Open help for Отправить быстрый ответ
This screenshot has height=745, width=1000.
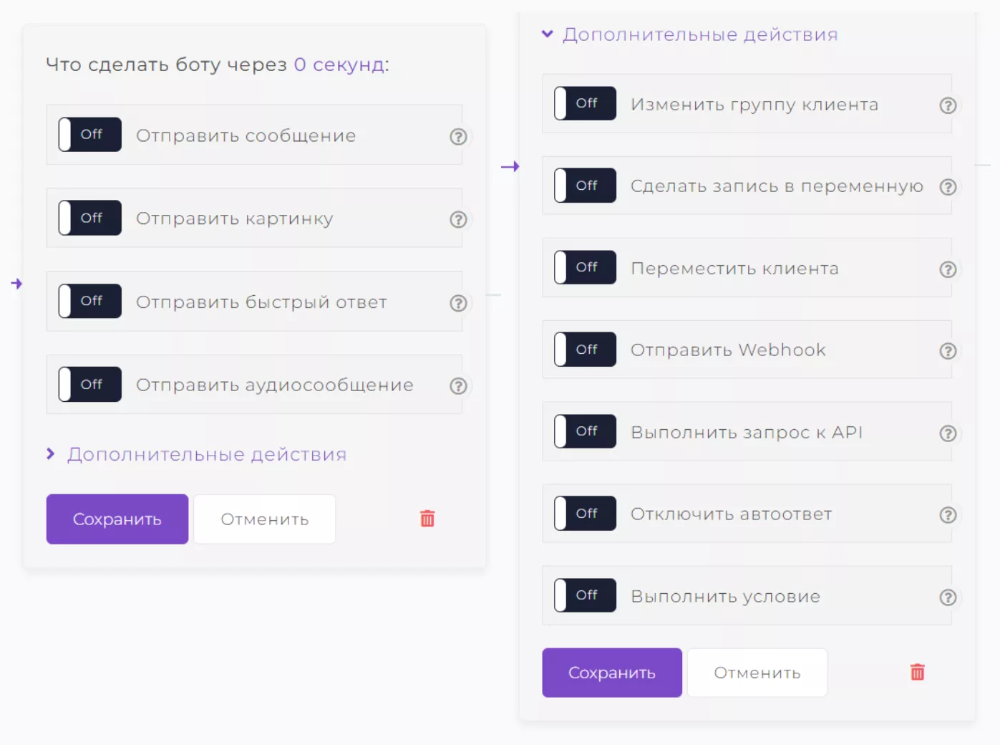point(458,303)
